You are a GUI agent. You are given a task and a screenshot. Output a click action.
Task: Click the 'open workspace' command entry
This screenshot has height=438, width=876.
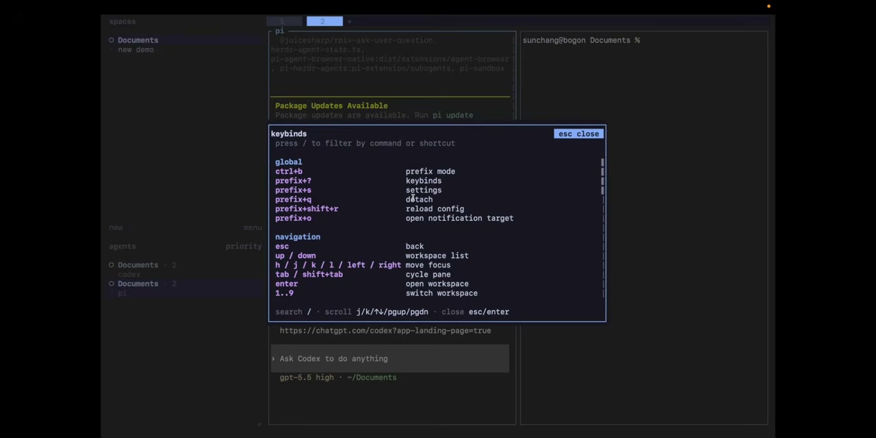click(x=437, y=283)
